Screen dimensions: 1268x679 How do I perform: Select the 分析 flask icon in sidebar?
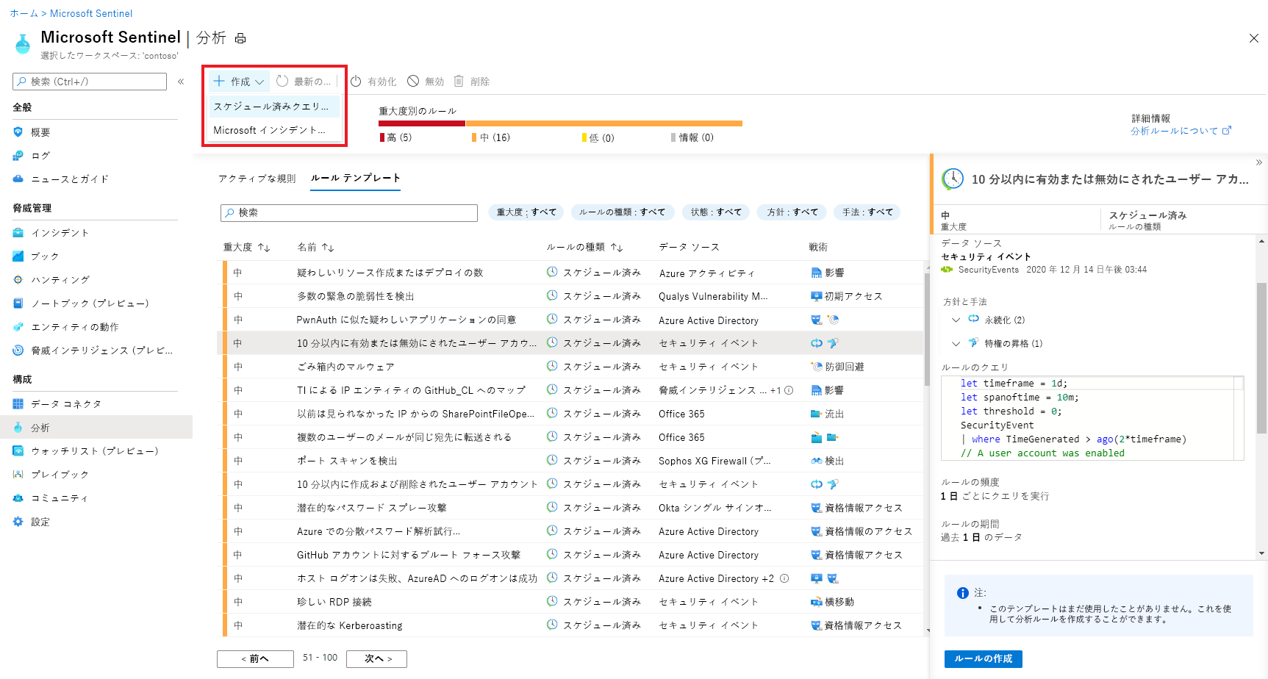18,428
